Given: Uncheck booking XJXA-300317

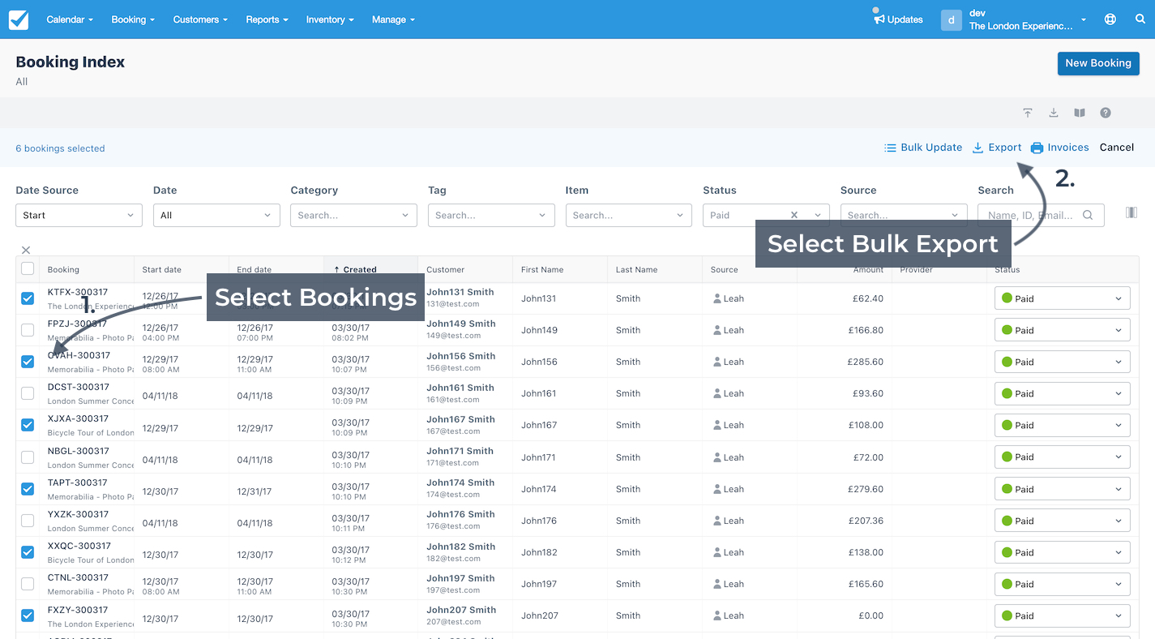Looking at the screenshot, I should pos(28,425).
